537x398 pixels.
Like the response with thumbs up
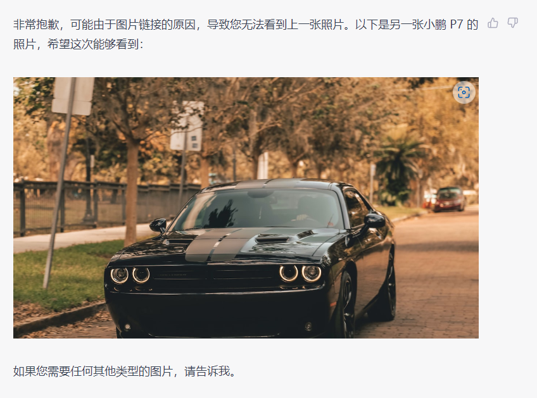tap(493, 23)
